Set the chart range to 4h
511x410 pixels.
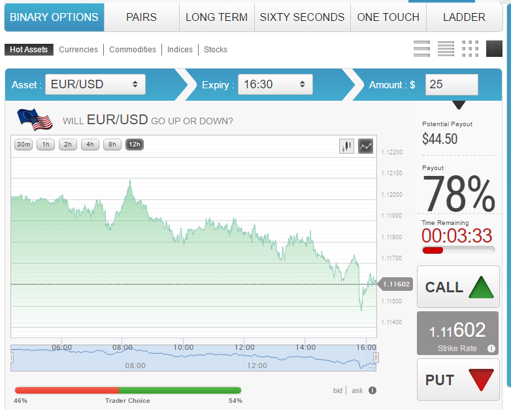pyautogui.click(x=90, y=145)
